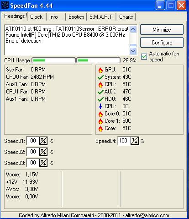Click the blue down arrow next to CPU 0C
The image size is (189, 219).
(100, 106)
